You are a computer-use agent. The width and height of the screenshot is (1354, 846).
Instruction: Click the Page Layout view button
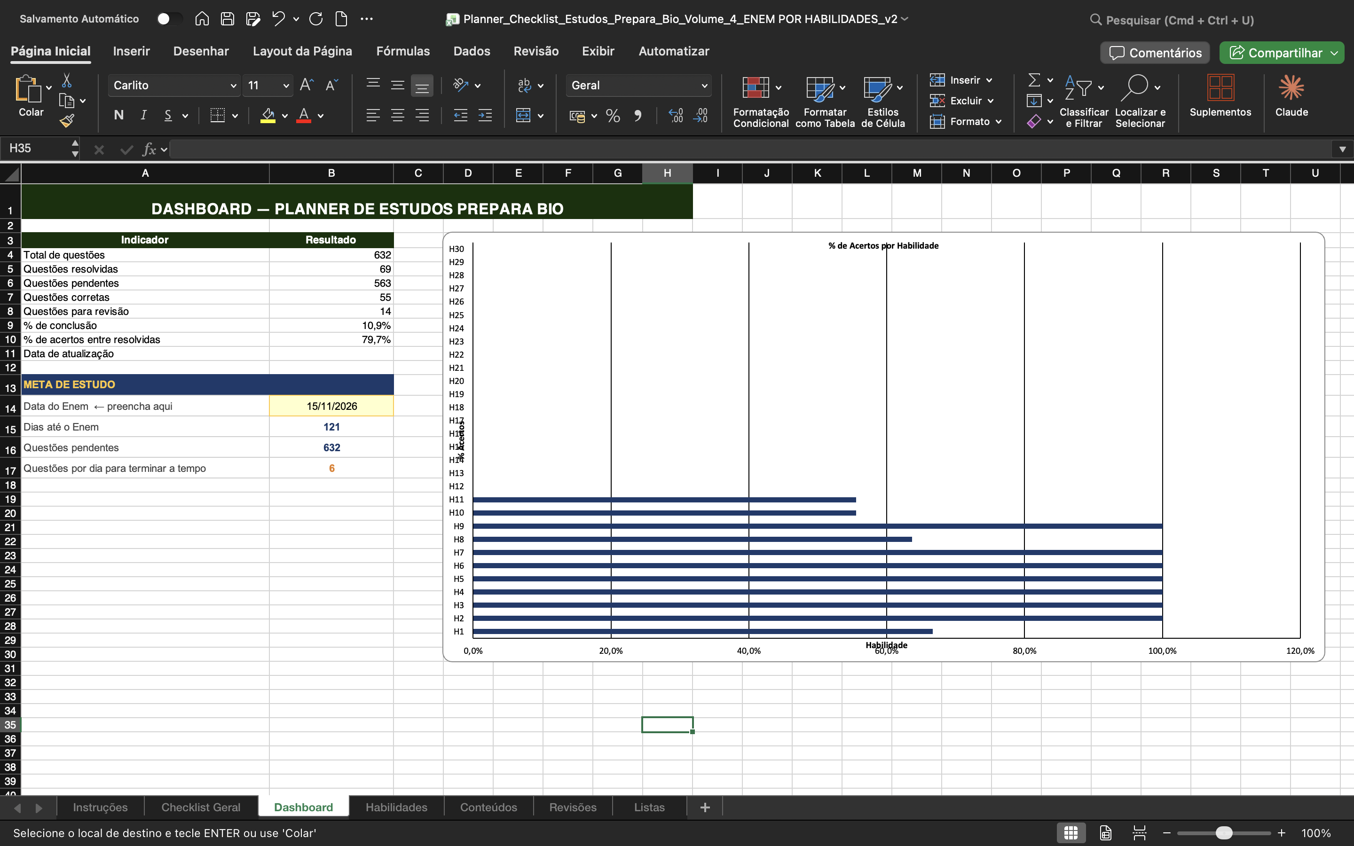tap(1106, 833)
